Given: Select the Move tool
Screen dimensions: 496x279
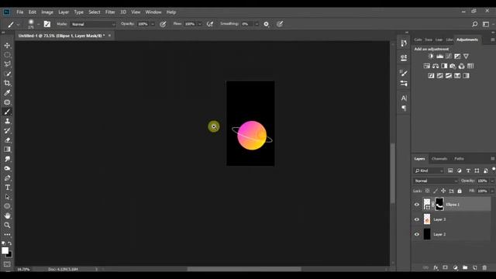Looking at the screenshot, I should [7, 46].
